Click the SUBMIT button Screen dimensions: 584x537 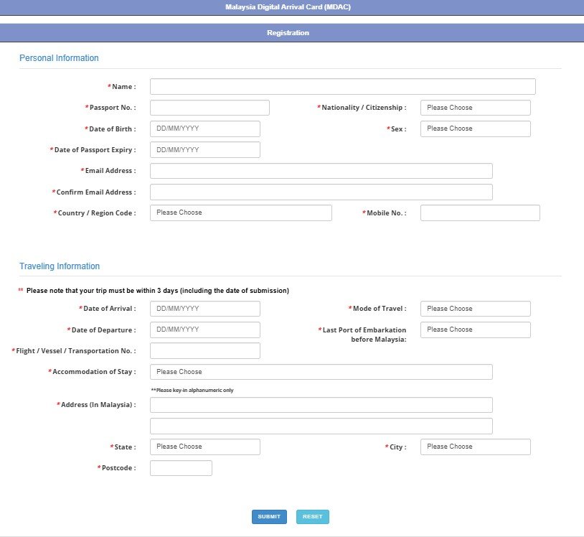(269, 516)
